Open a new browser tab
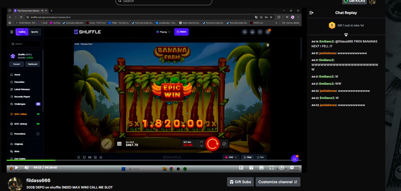 coord(51,11)
